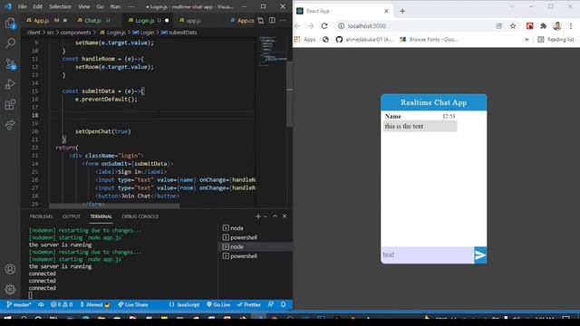Screen dimensions: 580x326
Task: Add a new terminal with the plus icon
Action: pos(258,216)
